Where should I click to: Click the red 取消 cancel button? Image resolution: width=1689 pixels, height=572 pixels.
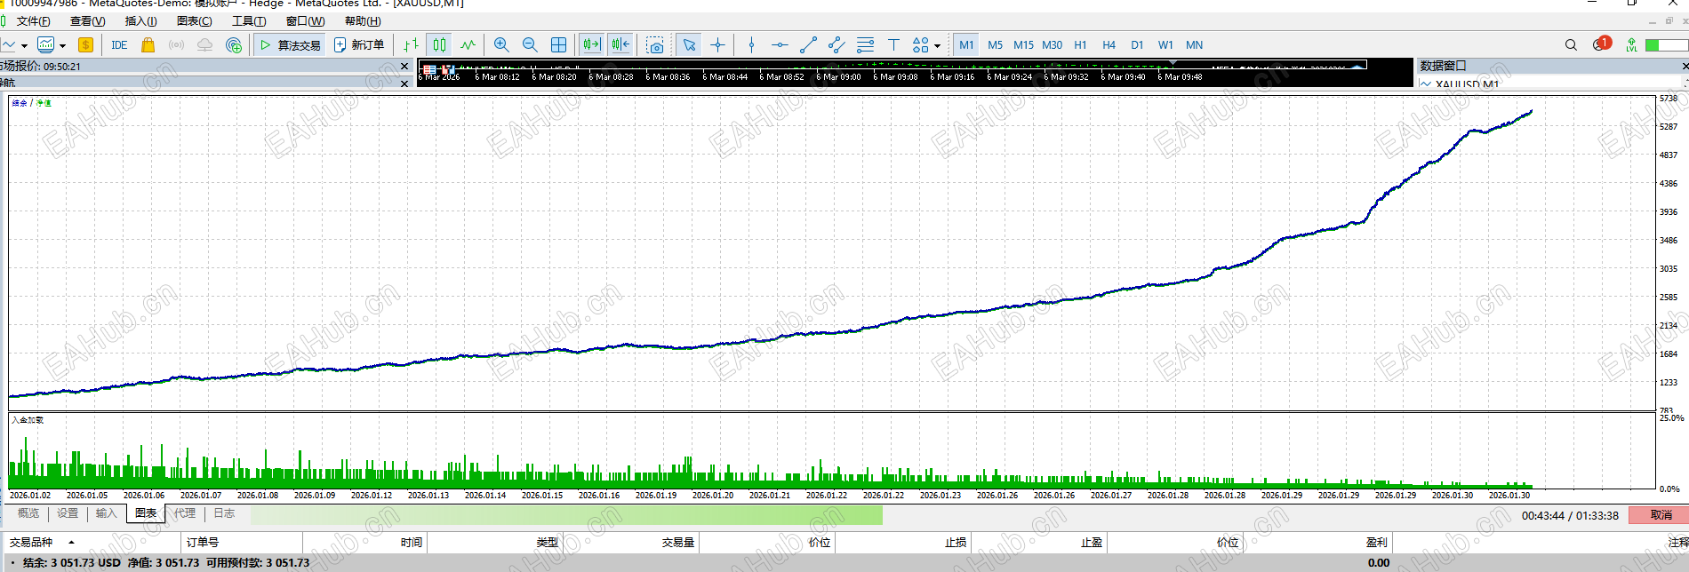click(1661, 515)
